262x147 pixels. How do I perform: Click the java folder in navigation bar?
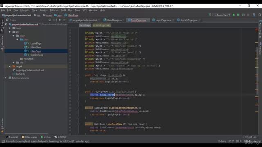click(58, 15)
